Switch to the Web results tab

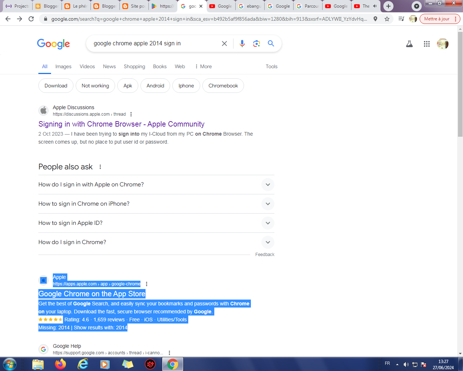[x=180, y=66]
